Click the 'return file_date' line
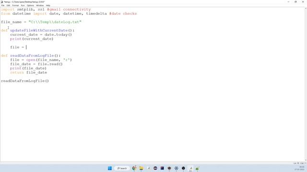307x172 pixels. pos(29,73)
